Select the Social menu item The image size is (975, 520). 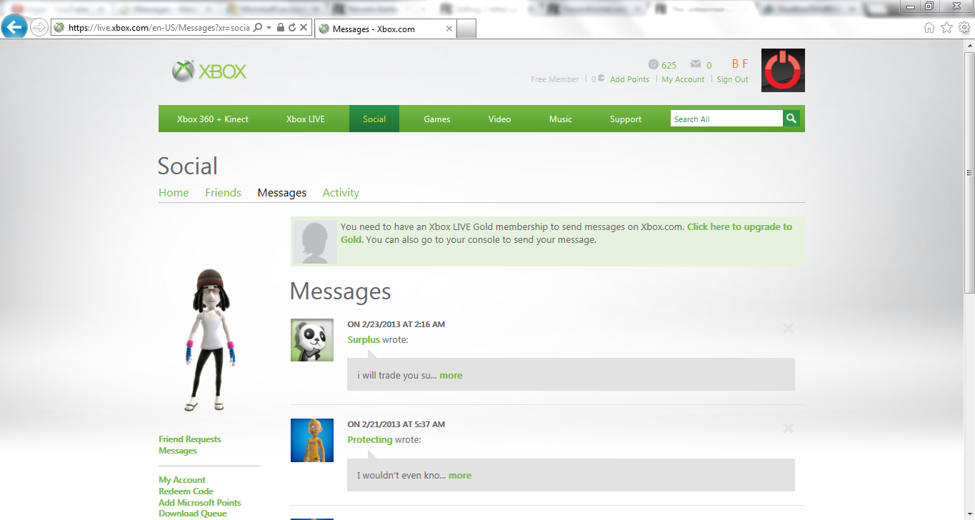374,119
